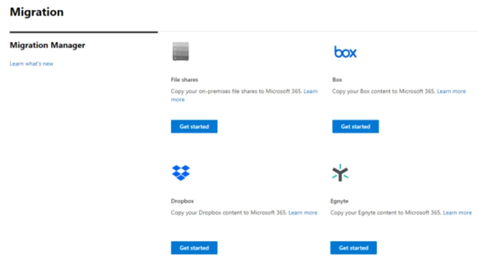Screen dimensions: 478x269
Task: Click 'Copy your Dropbox content' description
Action: pyautogui.click(x=229, y=213)
